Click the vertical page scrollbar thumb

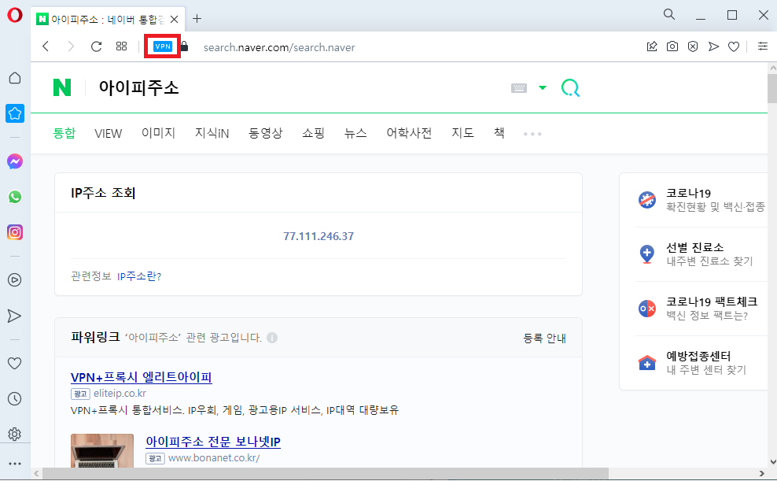coord(772,88)
